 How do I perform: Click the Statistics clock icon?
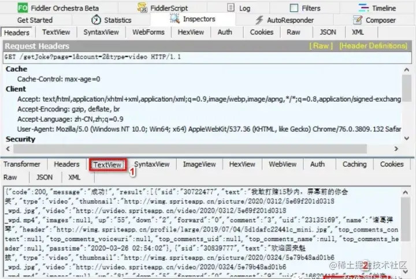pyautogui.click(x=96, y=20)
